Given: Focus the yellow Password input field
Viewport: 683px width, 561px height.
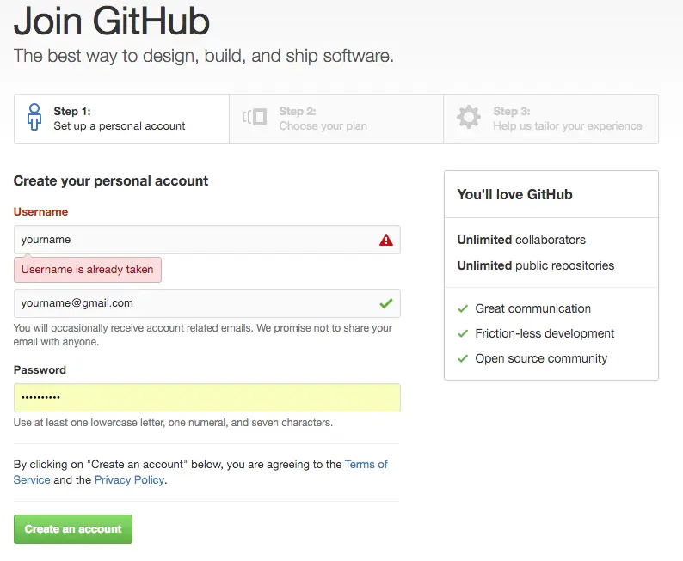Looking at the screenshot, I should (207, 398).
